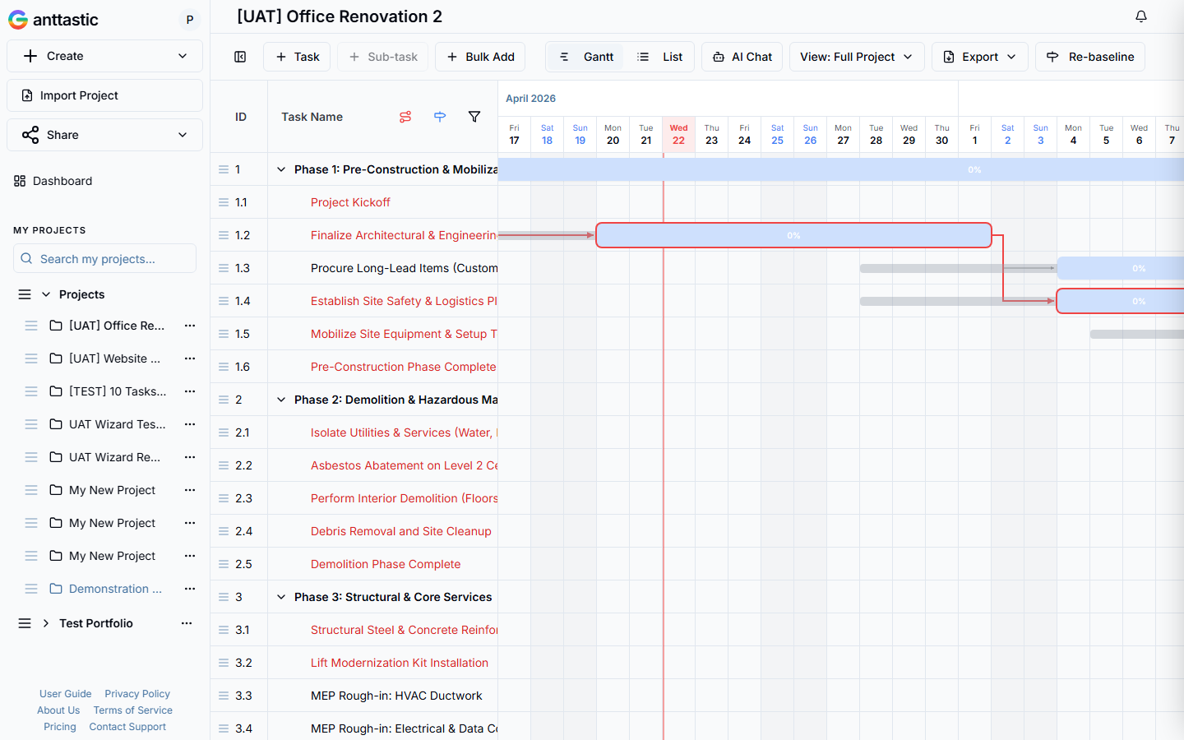
Task: Select the Project Kickoff task
Action: 350,202
